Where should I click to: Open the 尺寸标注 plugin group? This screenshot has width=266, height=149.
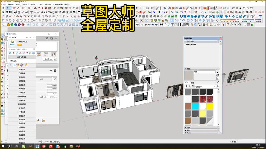[22, 112]
